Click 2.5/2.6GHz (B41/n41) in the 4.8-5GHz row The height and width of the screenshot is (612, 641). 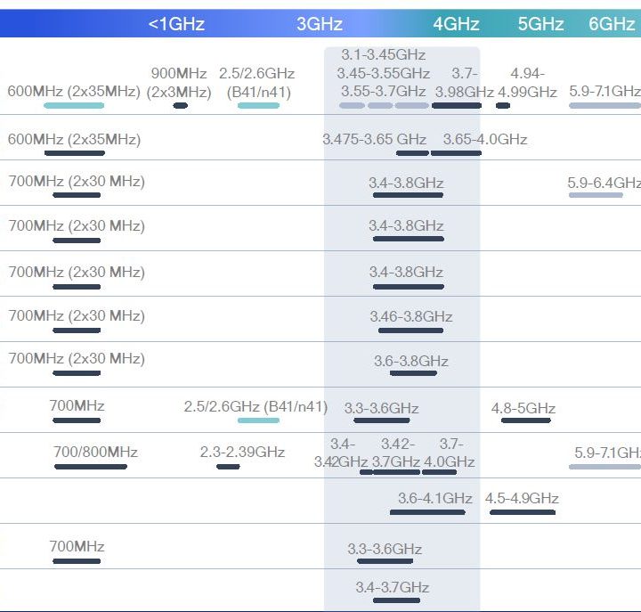256,406
